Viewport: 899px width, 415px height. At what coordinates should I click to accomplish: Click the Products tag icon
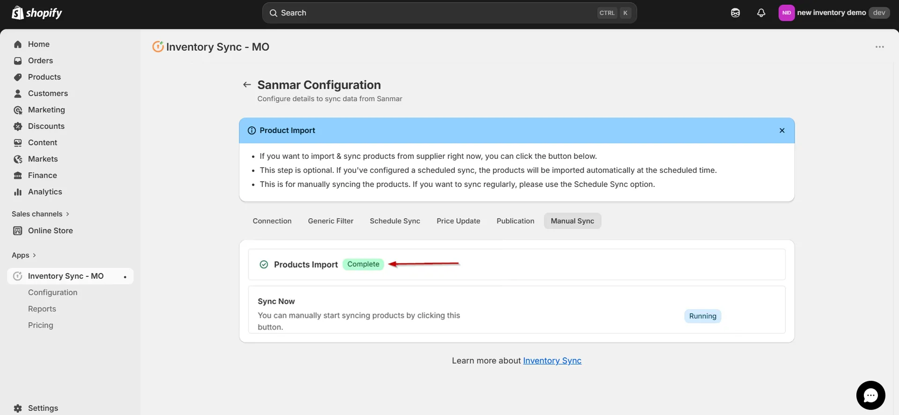pos(18,77)
